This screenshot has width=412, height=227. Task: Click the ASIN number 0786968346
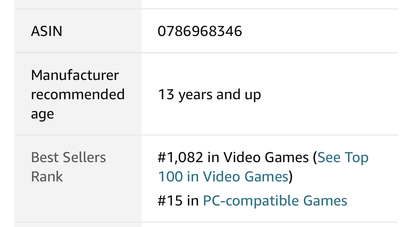tap(200, 31)
